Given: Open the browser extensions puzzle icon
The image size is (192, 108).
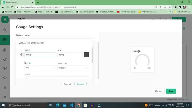Looking at the screenshot, I should (x=175, y=7).
